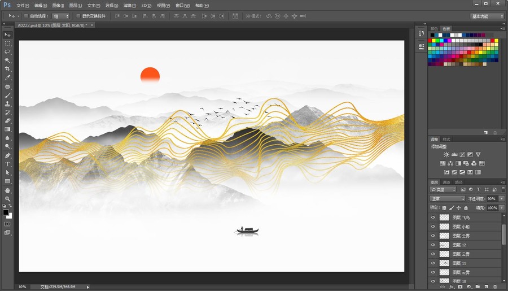Image resolution: width=508 pixels, height=291 pixels.
Task: Switch to the 颜色 color tab
Action: click(435, 29)
